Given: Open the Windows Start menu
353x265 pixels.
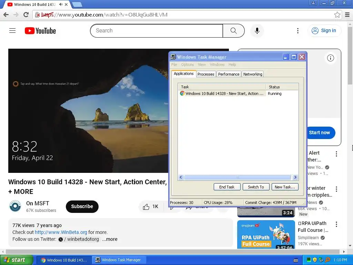Looking at the screenshot, I should [x=17, y=260].
